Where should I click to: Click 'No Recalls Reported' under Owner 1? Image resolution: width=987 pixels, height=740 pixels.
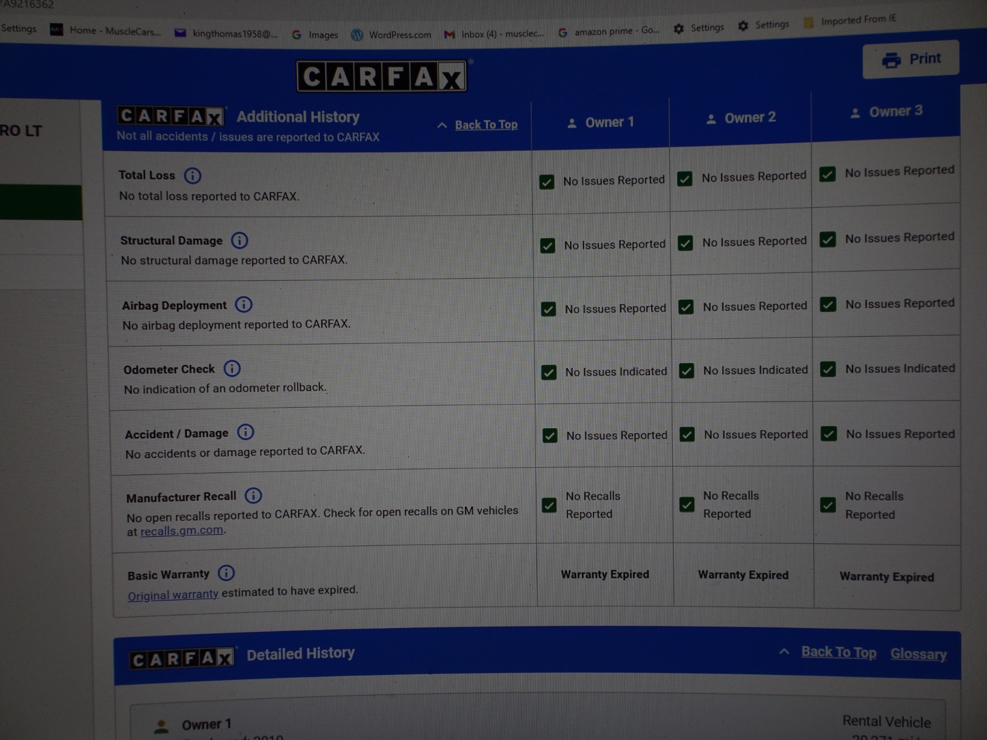click(593, 505)
